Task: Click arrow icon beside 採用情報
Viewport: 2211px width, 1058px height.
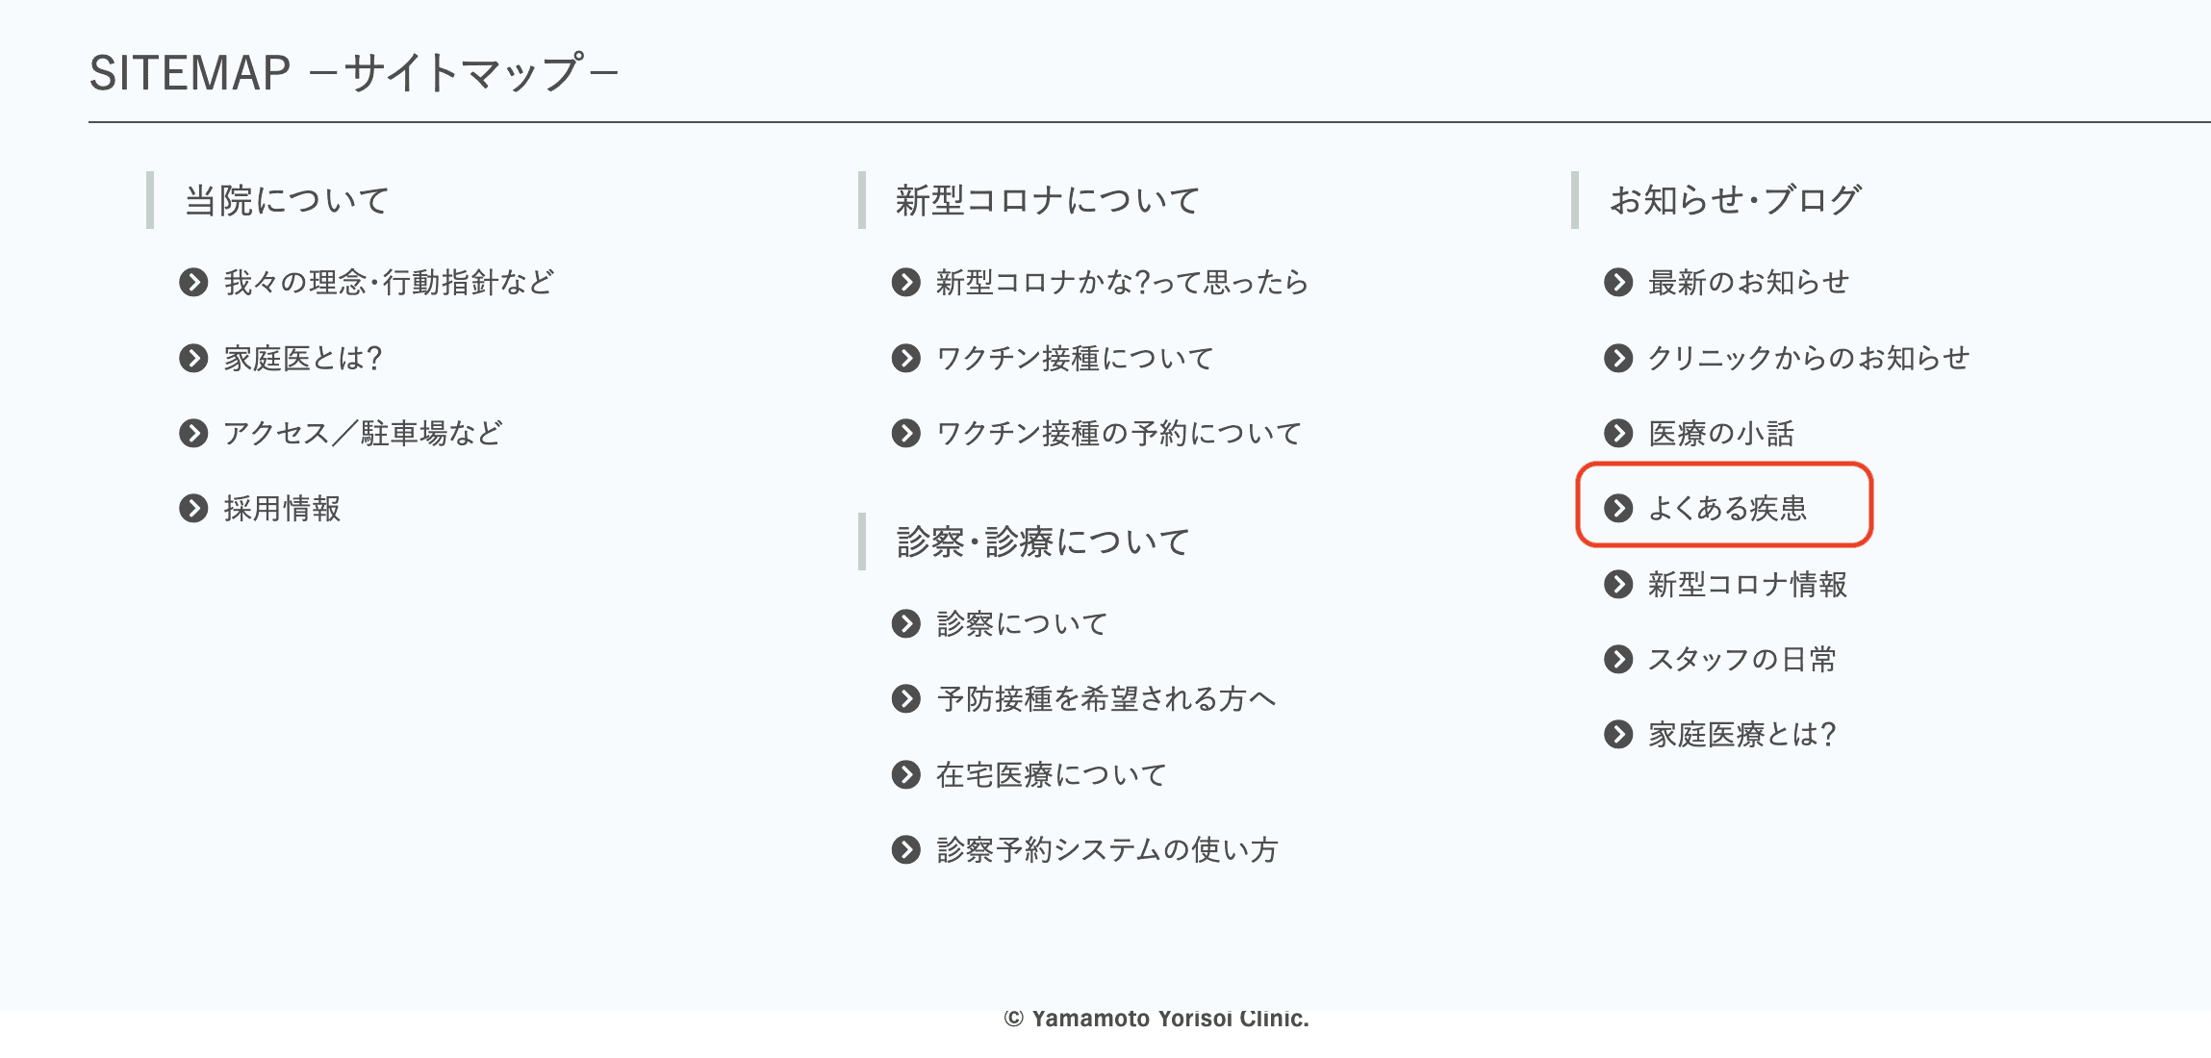Action: (x=193, y=509)
